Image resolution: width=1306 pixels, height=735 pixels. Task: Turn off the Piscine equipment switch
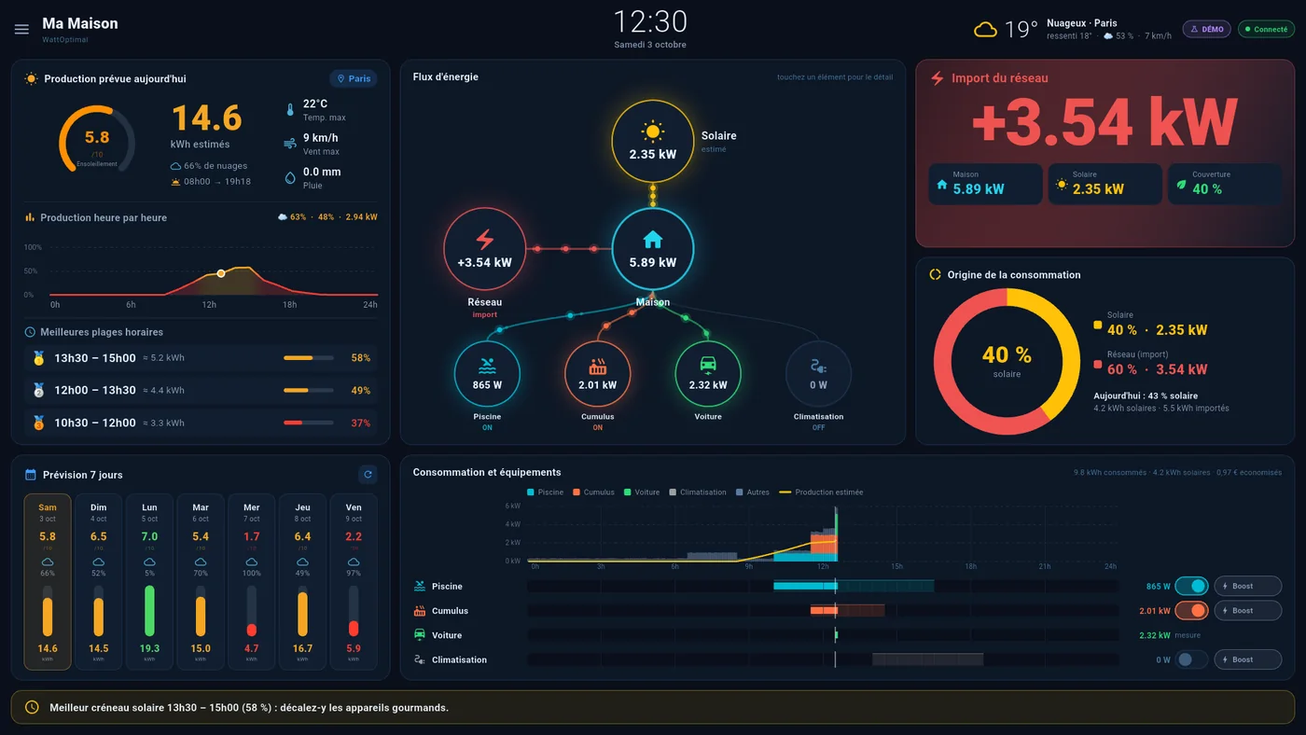click(1191, 587)
